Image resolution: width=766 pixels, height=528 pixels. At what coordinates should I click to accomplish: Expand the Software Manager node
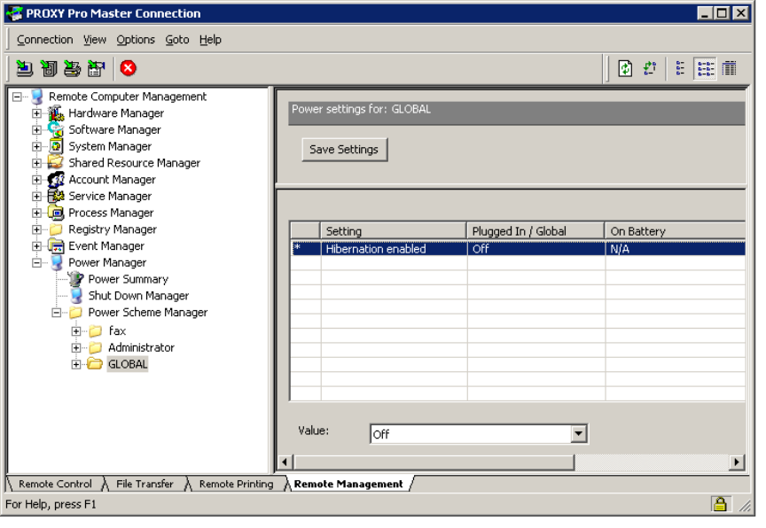36,130
